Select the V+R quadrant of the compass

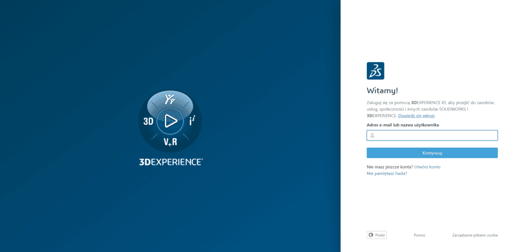[x=170, y=142]
